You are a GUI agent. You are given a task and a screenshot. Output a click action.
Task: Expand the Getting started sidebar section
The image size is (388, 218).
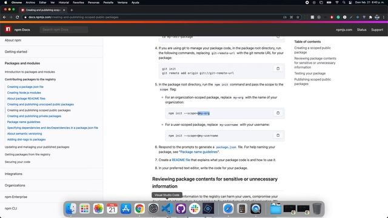[x=16, y=51]
